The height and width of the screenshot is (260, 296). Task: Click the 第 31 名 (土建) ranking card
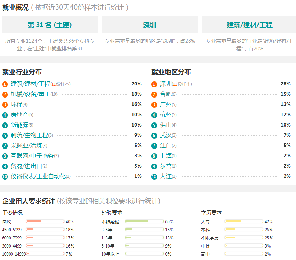(x=50, y=25)
